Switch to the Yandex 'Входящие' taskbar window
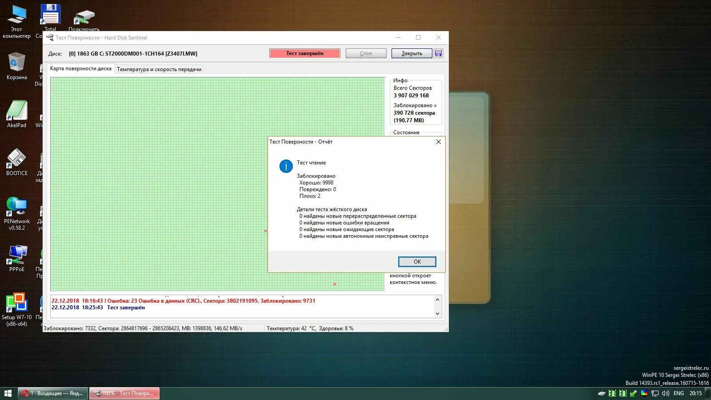 (53, 393)
